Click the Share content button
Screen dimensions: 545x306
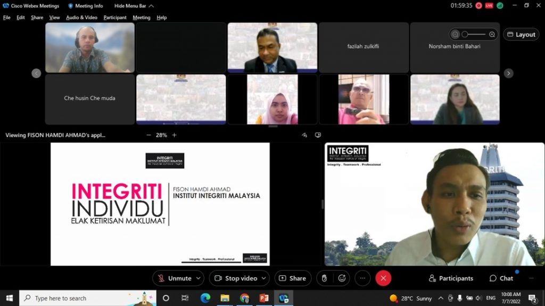click(x=293, y=278)
